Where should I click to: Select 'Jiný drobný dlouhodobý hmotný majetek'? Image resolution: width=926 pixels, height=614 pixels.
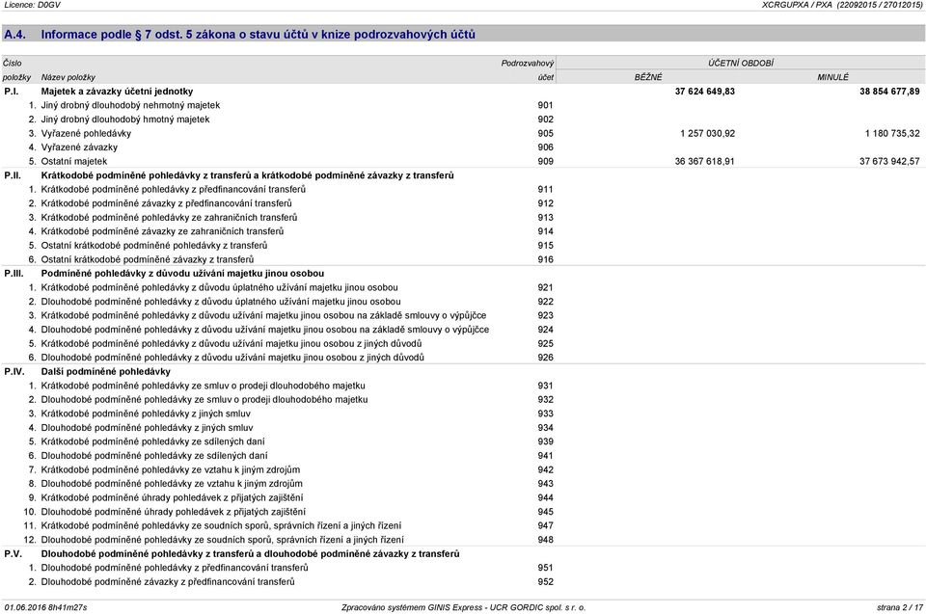125,120
